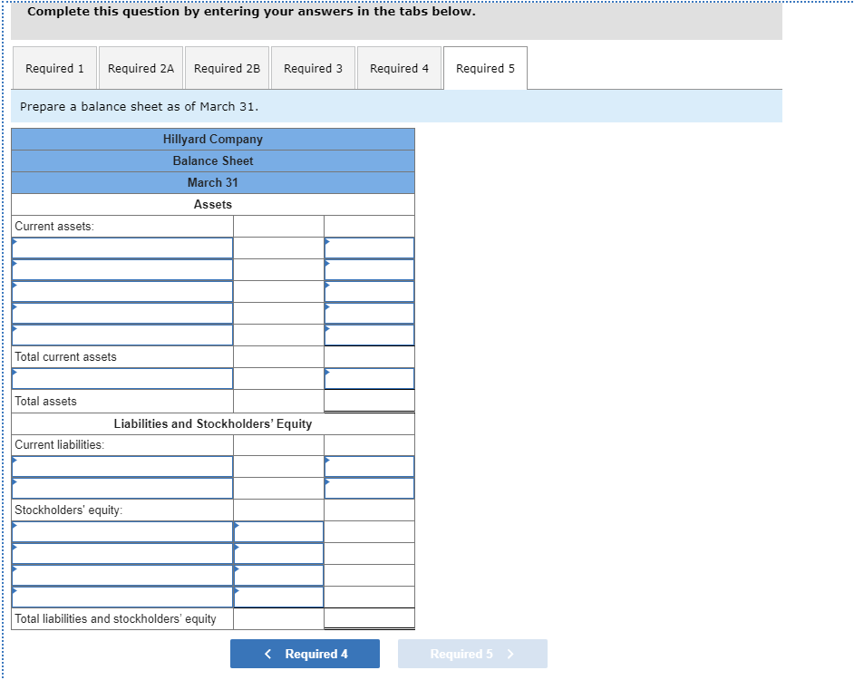
Task: Click the Total assets amount cell
Action: pyautogui.click(x=369, y=401)
